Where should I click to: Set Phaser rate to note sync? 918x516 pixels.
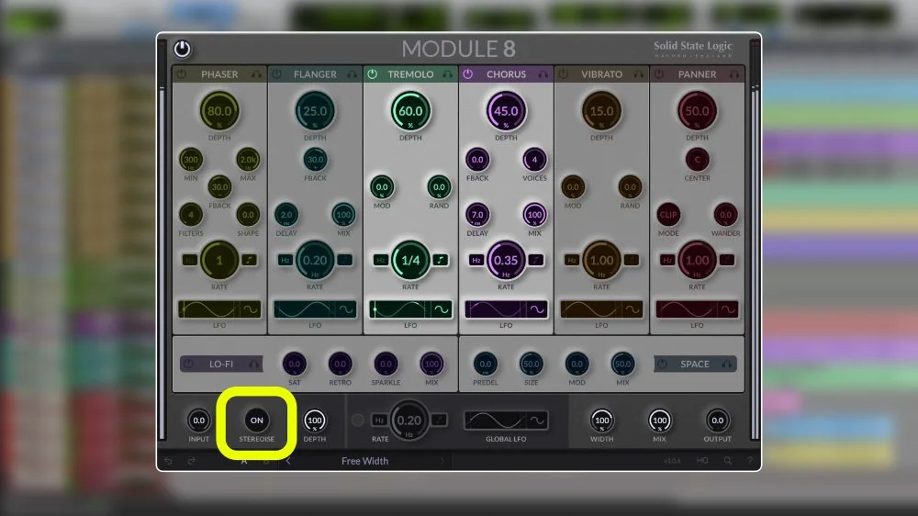click(x=250, y=260)
